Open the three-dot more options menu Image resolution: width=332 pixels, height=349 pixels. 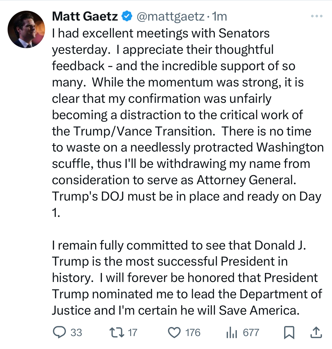(317, 16)
